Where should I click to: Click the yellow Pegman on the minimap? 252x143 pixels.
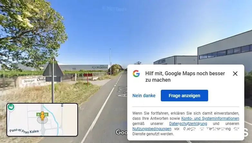tap(42, 116)
